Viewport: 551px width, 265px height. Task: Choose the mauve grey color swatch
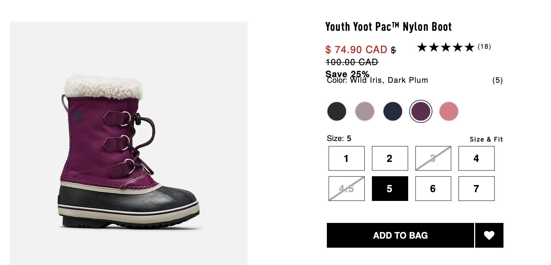click(364, 111)
